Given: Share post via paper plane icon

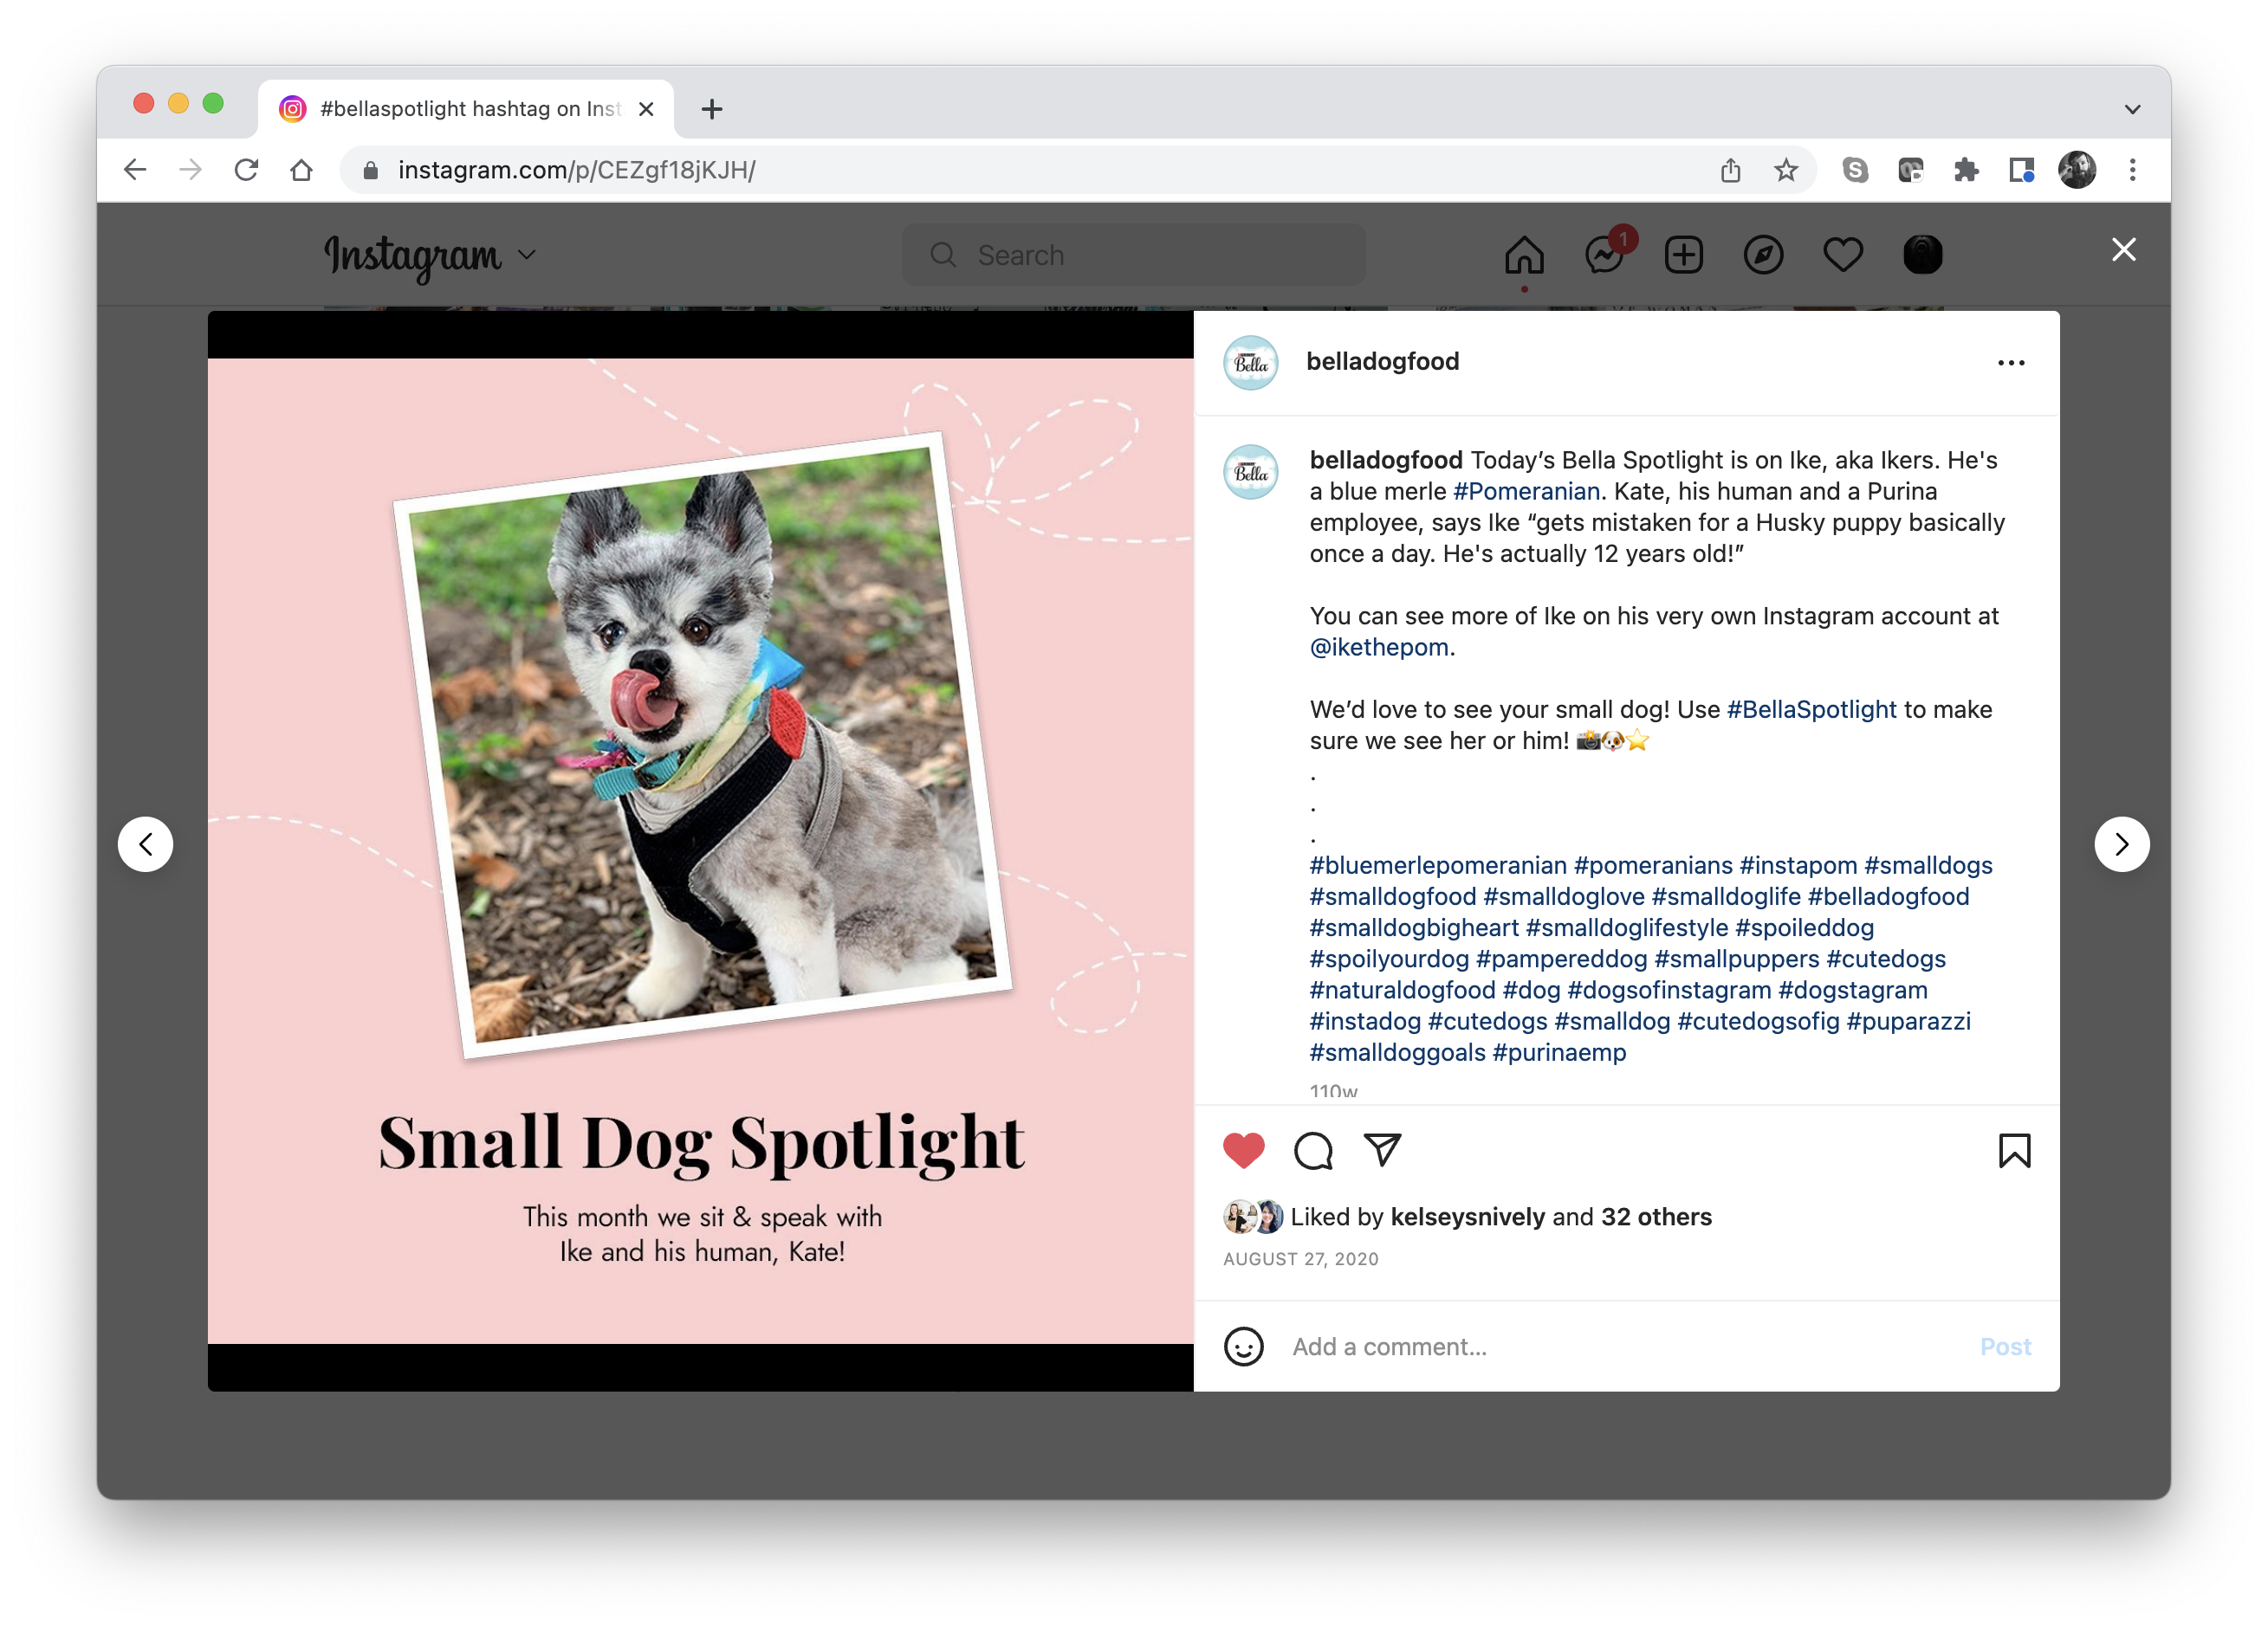Looking at the screenshot, I should pos(1382,1149).
